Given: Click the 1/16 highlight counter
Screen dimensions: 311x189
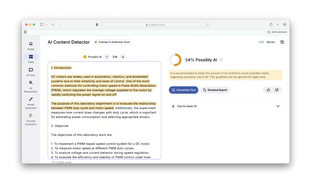Looking at the screenshot, I should click(115, 57).
